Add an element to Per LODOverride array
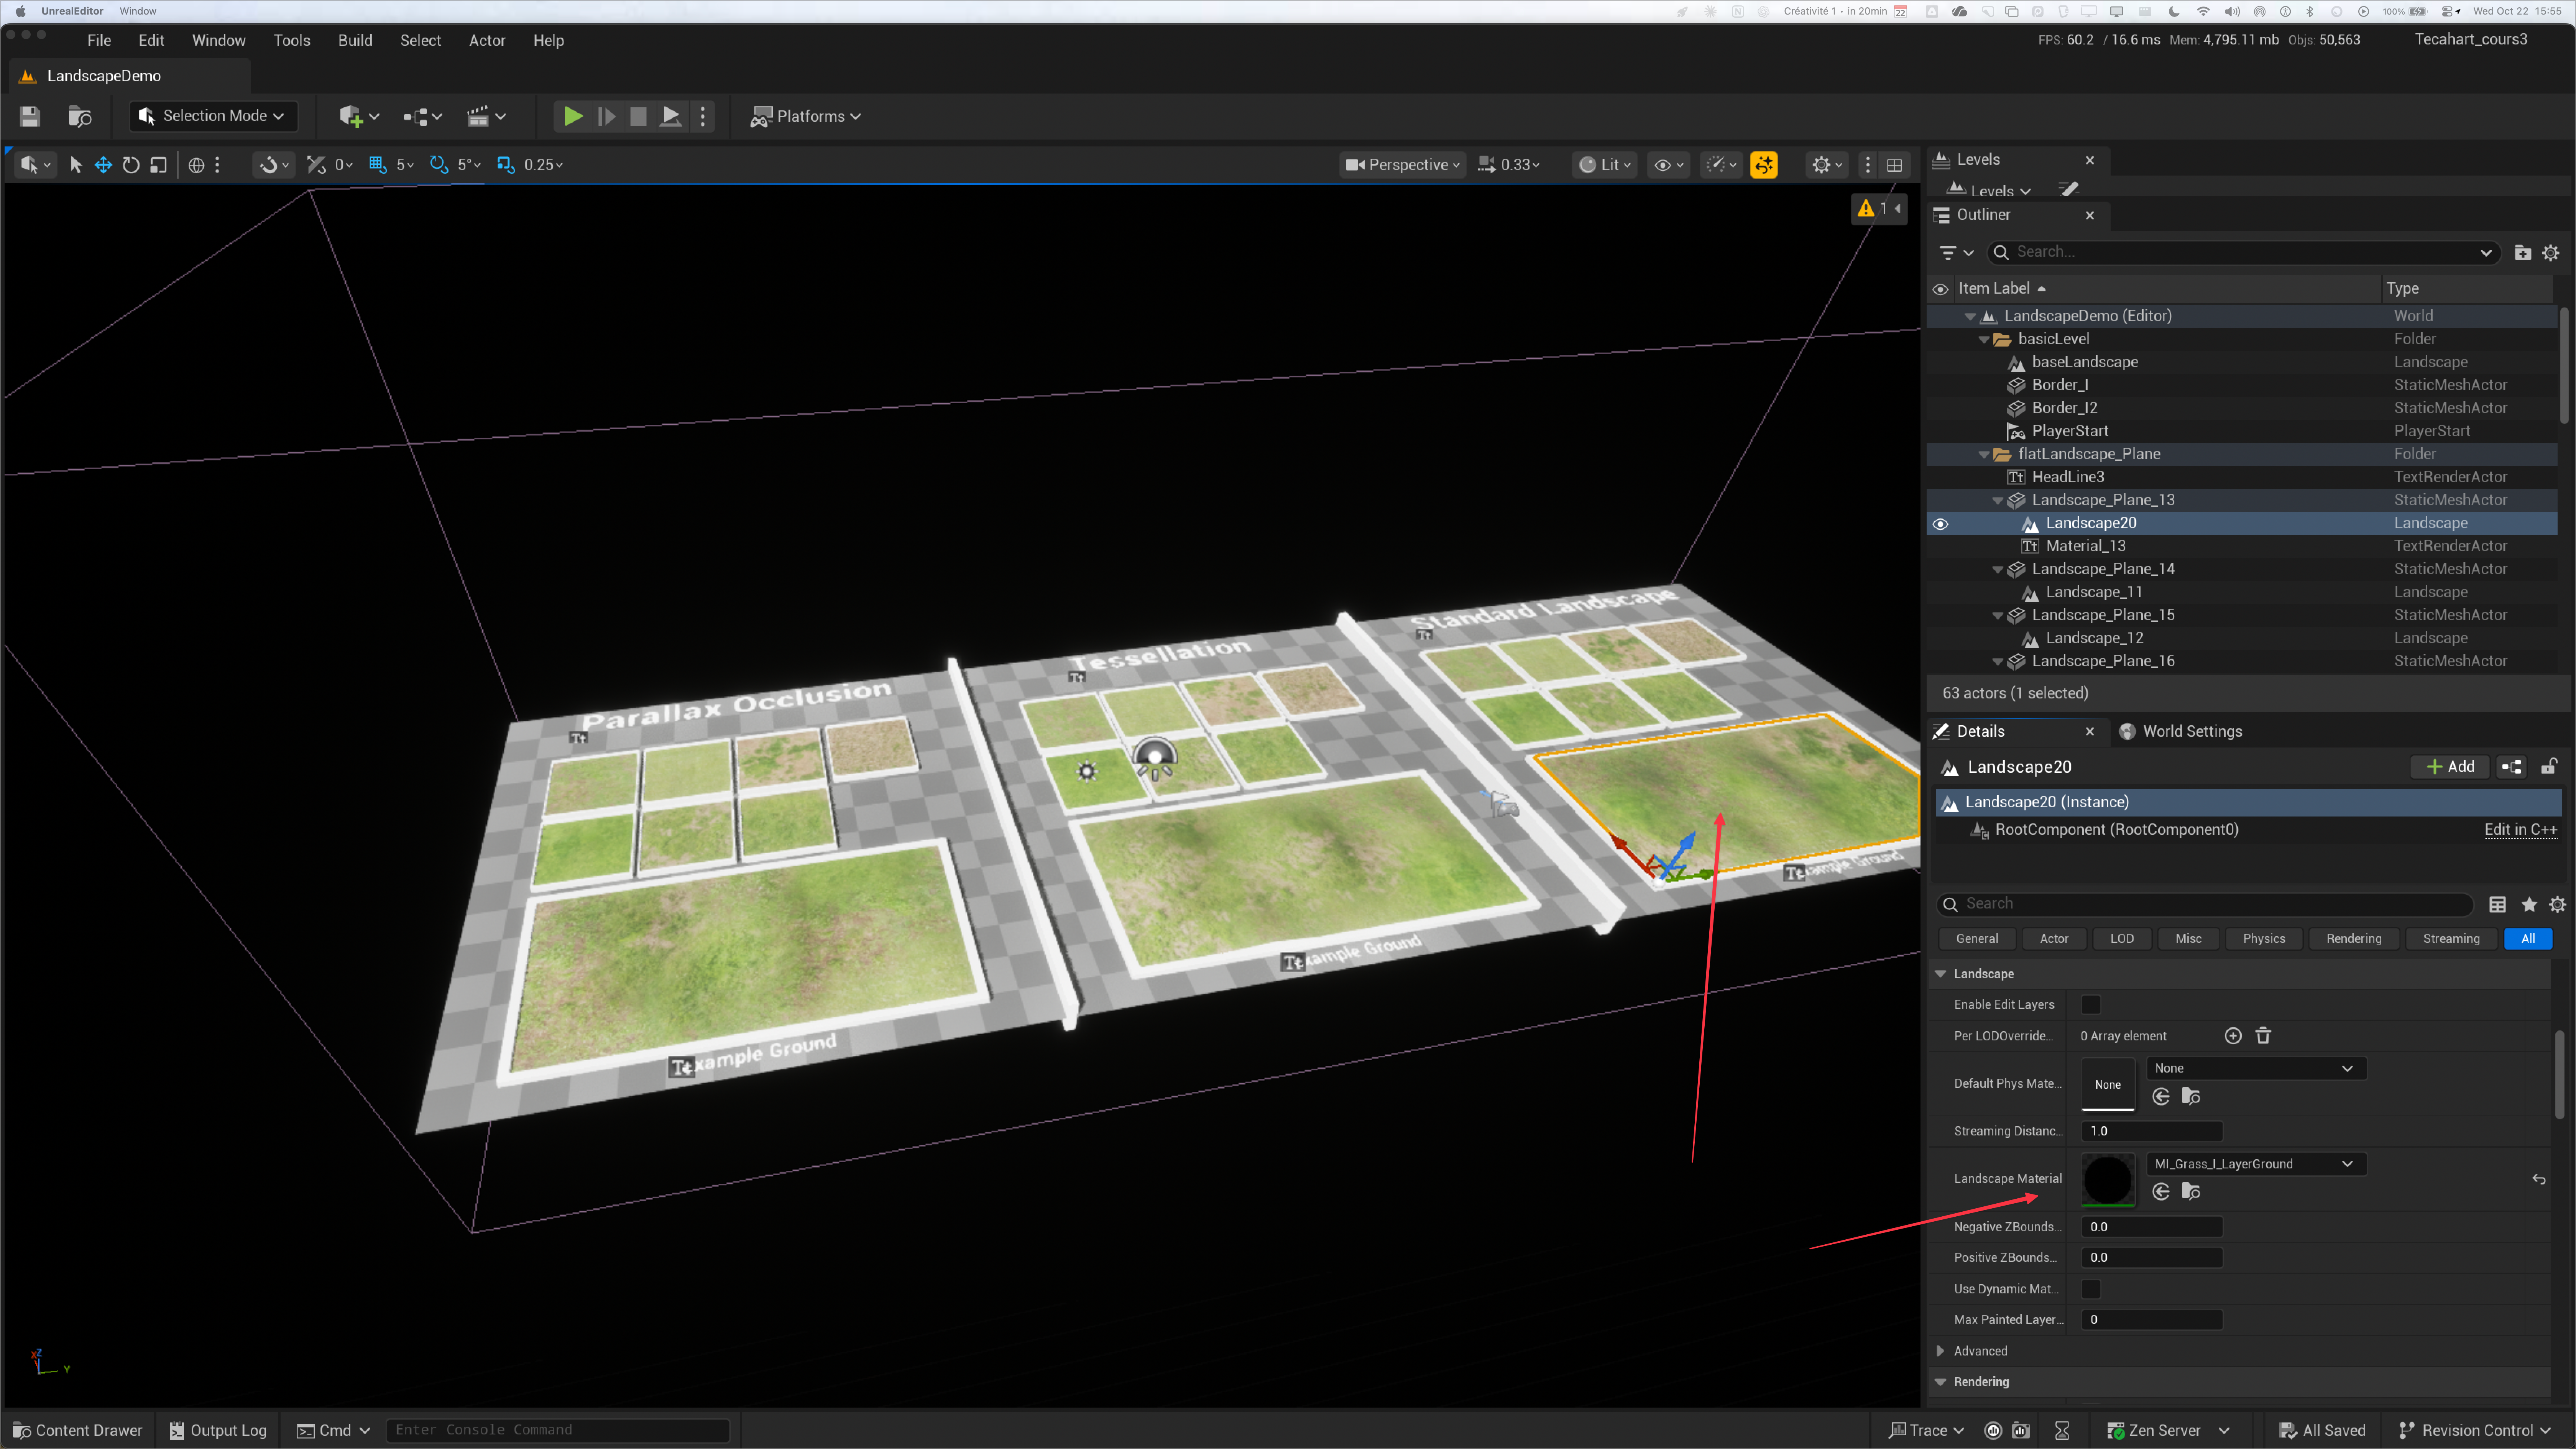The width and height of the screenshot is (2576, 1449). [x=2233, y=1036]
